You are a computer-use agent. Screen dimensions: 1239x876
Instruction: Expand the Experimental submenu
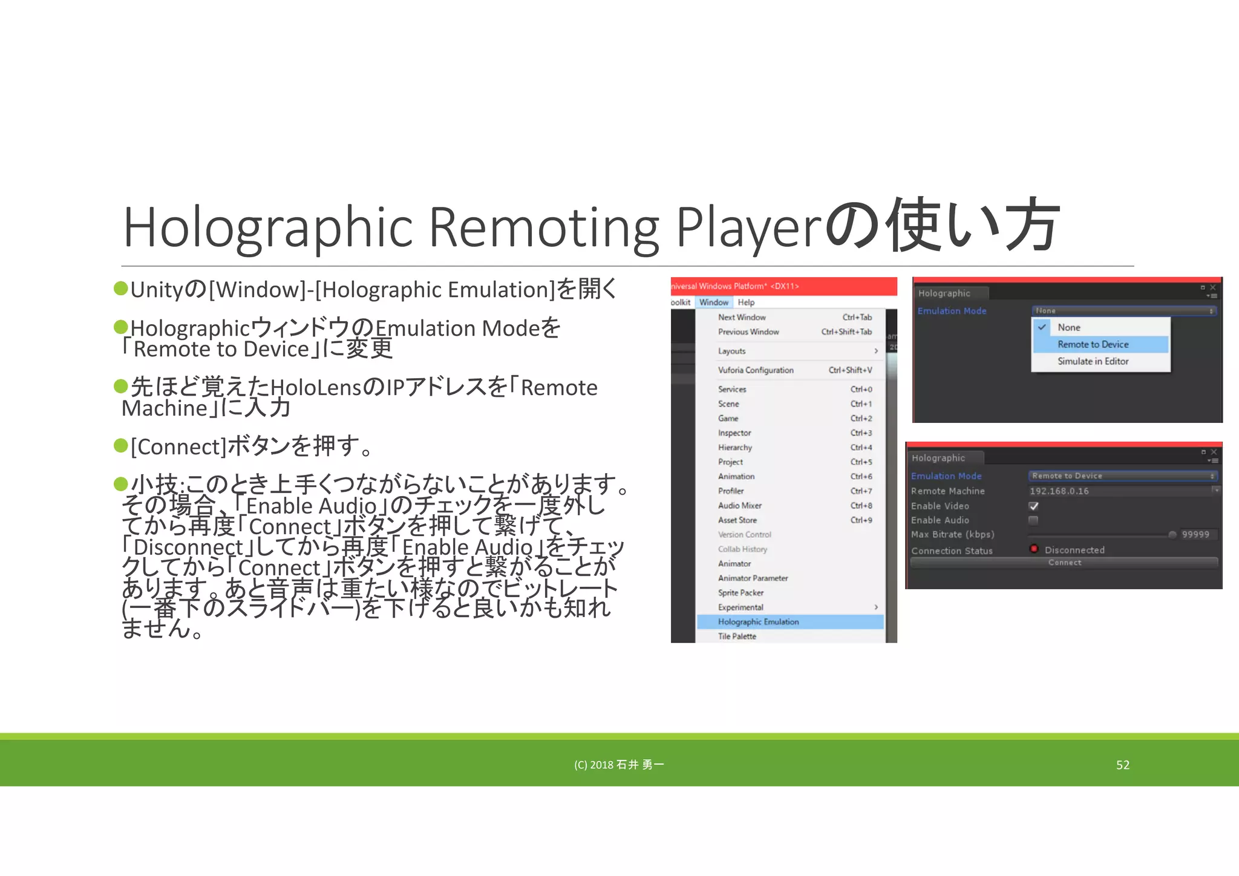791,607
